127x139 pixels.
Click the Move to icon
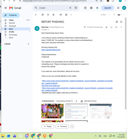pos(66,15)
